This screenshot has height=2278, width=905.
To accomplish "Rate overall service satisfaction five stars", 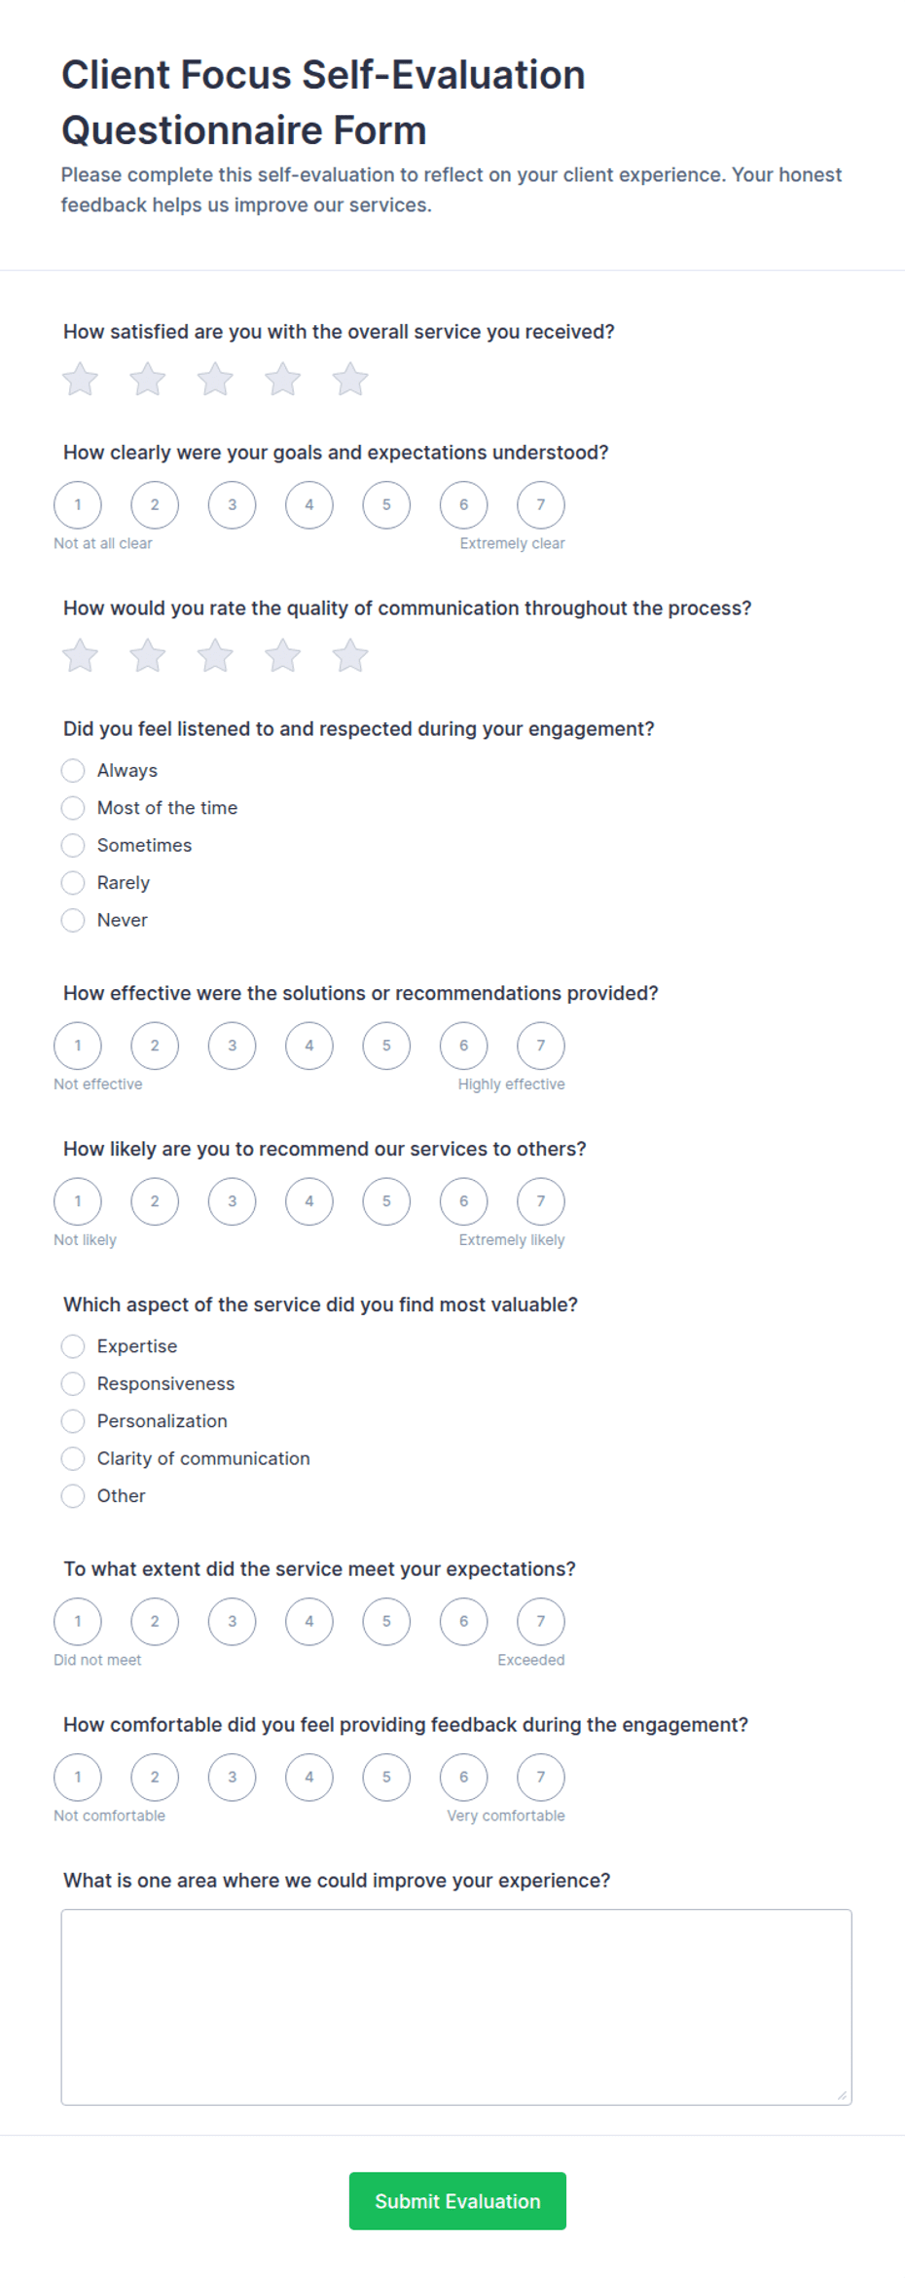I will pos(350,379).
